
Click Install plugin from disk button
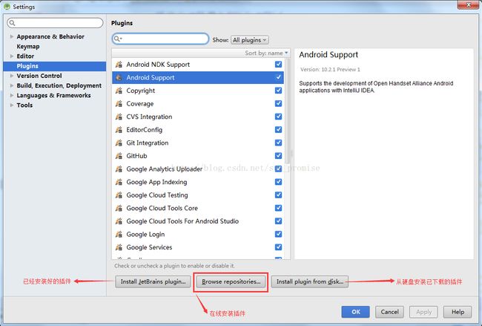pyautogui.click(x=311, y=282)
